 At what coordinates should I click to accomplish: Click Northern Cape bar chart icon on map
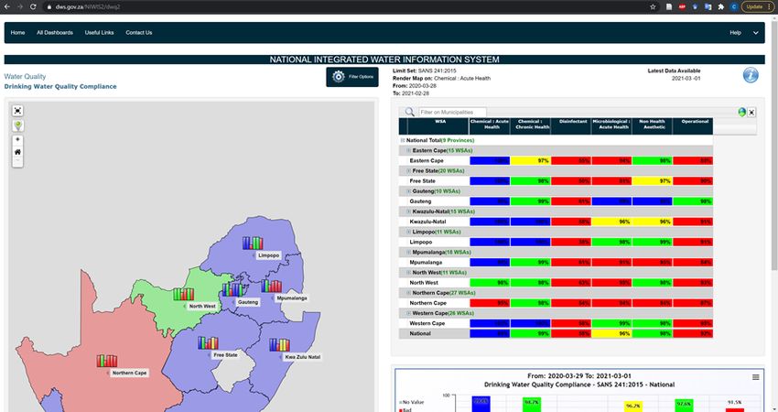107,361
